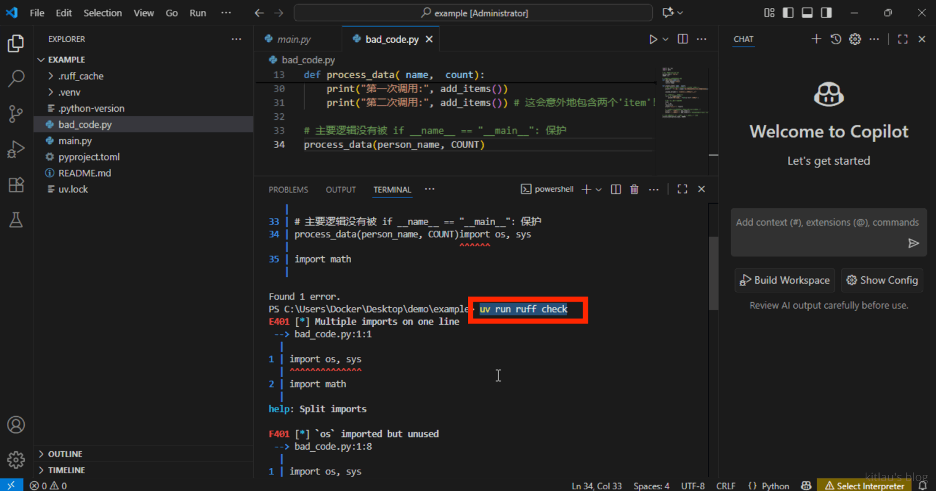Toggle the primary side bar layout button
The height and width of the screenshot is (491, 936).
click(788, 13)
